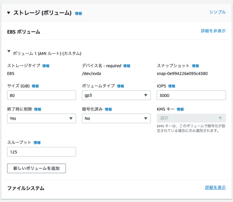Click the サイズ (GiB) field showing 80
This screenshot has height=202, width=233.
click(x=42, y=95)
